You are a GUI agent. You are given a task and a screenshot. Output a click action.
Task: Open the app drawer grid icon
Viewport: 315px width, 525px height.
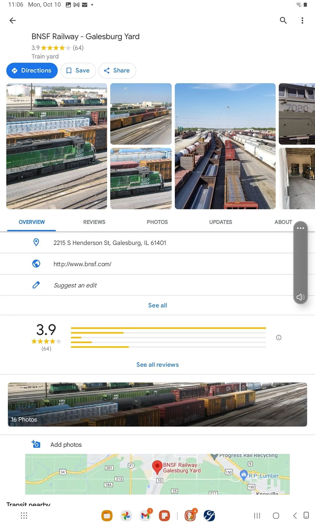pyautogui.click(x=24, y=516)
